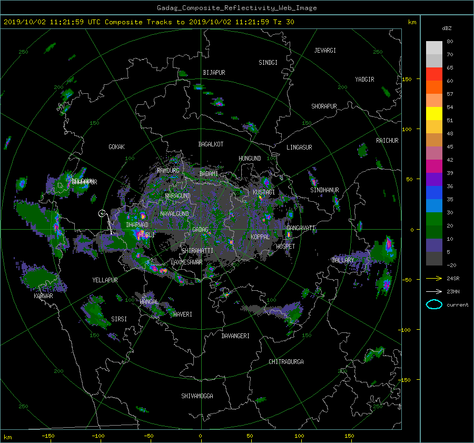This screenshot has width=474, height=443.
Task: Click the DAVANGERI city label
Action: click(x=235, y=336)
